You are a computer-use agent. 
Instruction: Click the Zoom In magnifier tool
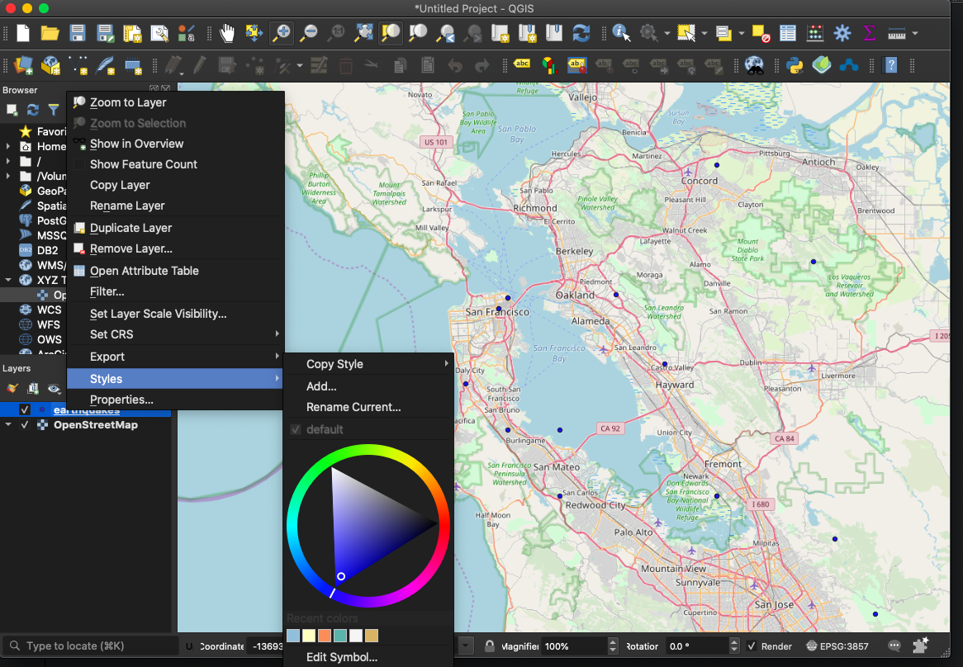point(282,33)
